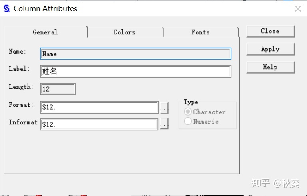Switch to the General tab

click(x=46, y=32)
